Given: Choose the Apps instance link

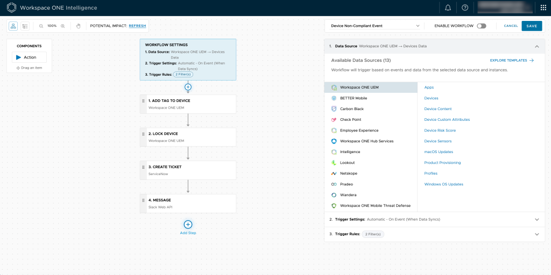Looking at the screenshot, I should pyautogui.click(x=429, y=88).
